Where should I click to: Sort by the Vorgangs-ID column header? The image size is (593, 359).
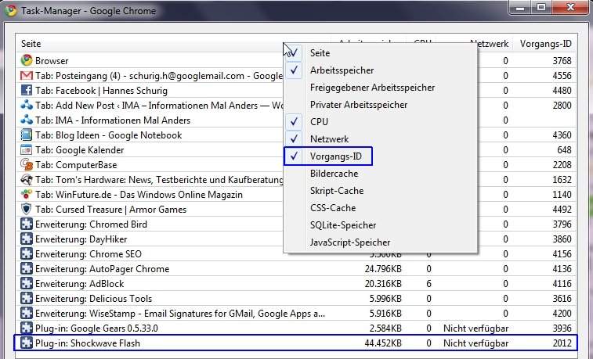pos(545,44)
